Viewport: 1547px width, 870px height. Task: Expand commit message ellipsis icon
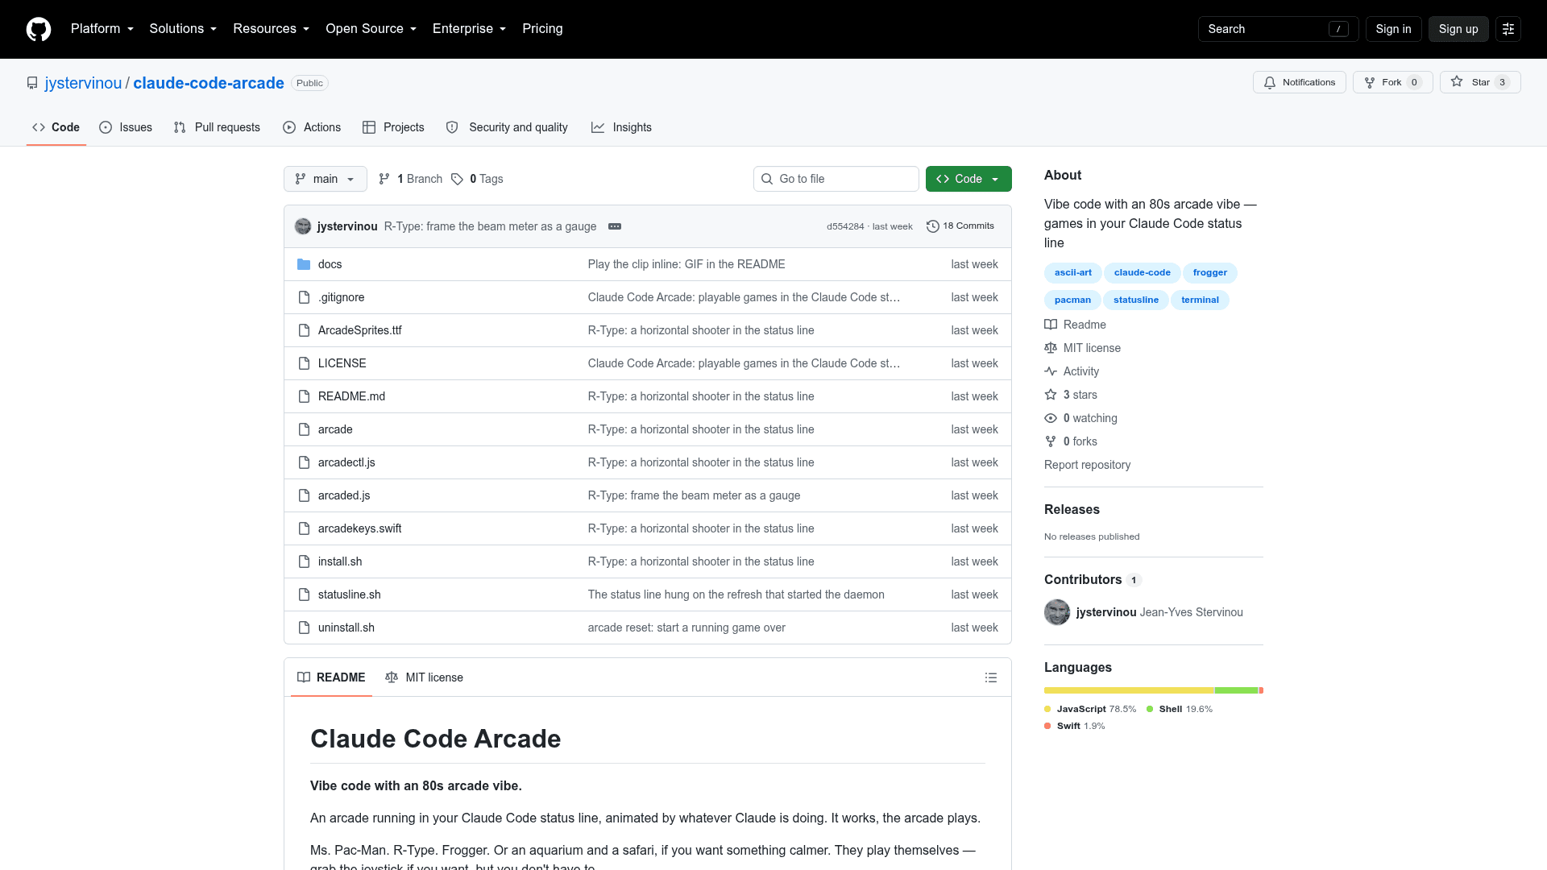pyautogui.click(x=615, y=226)
